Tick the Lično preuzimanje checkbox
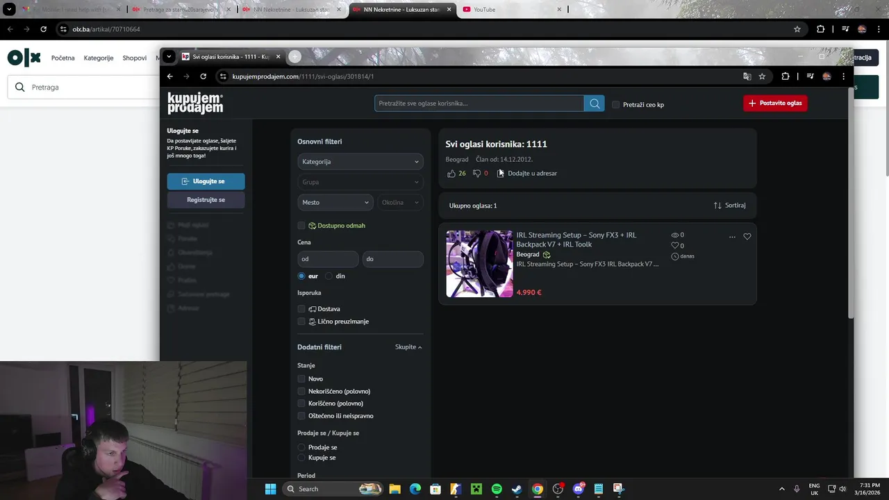Screen dimensions: 889x500 (x=301, y=322)
